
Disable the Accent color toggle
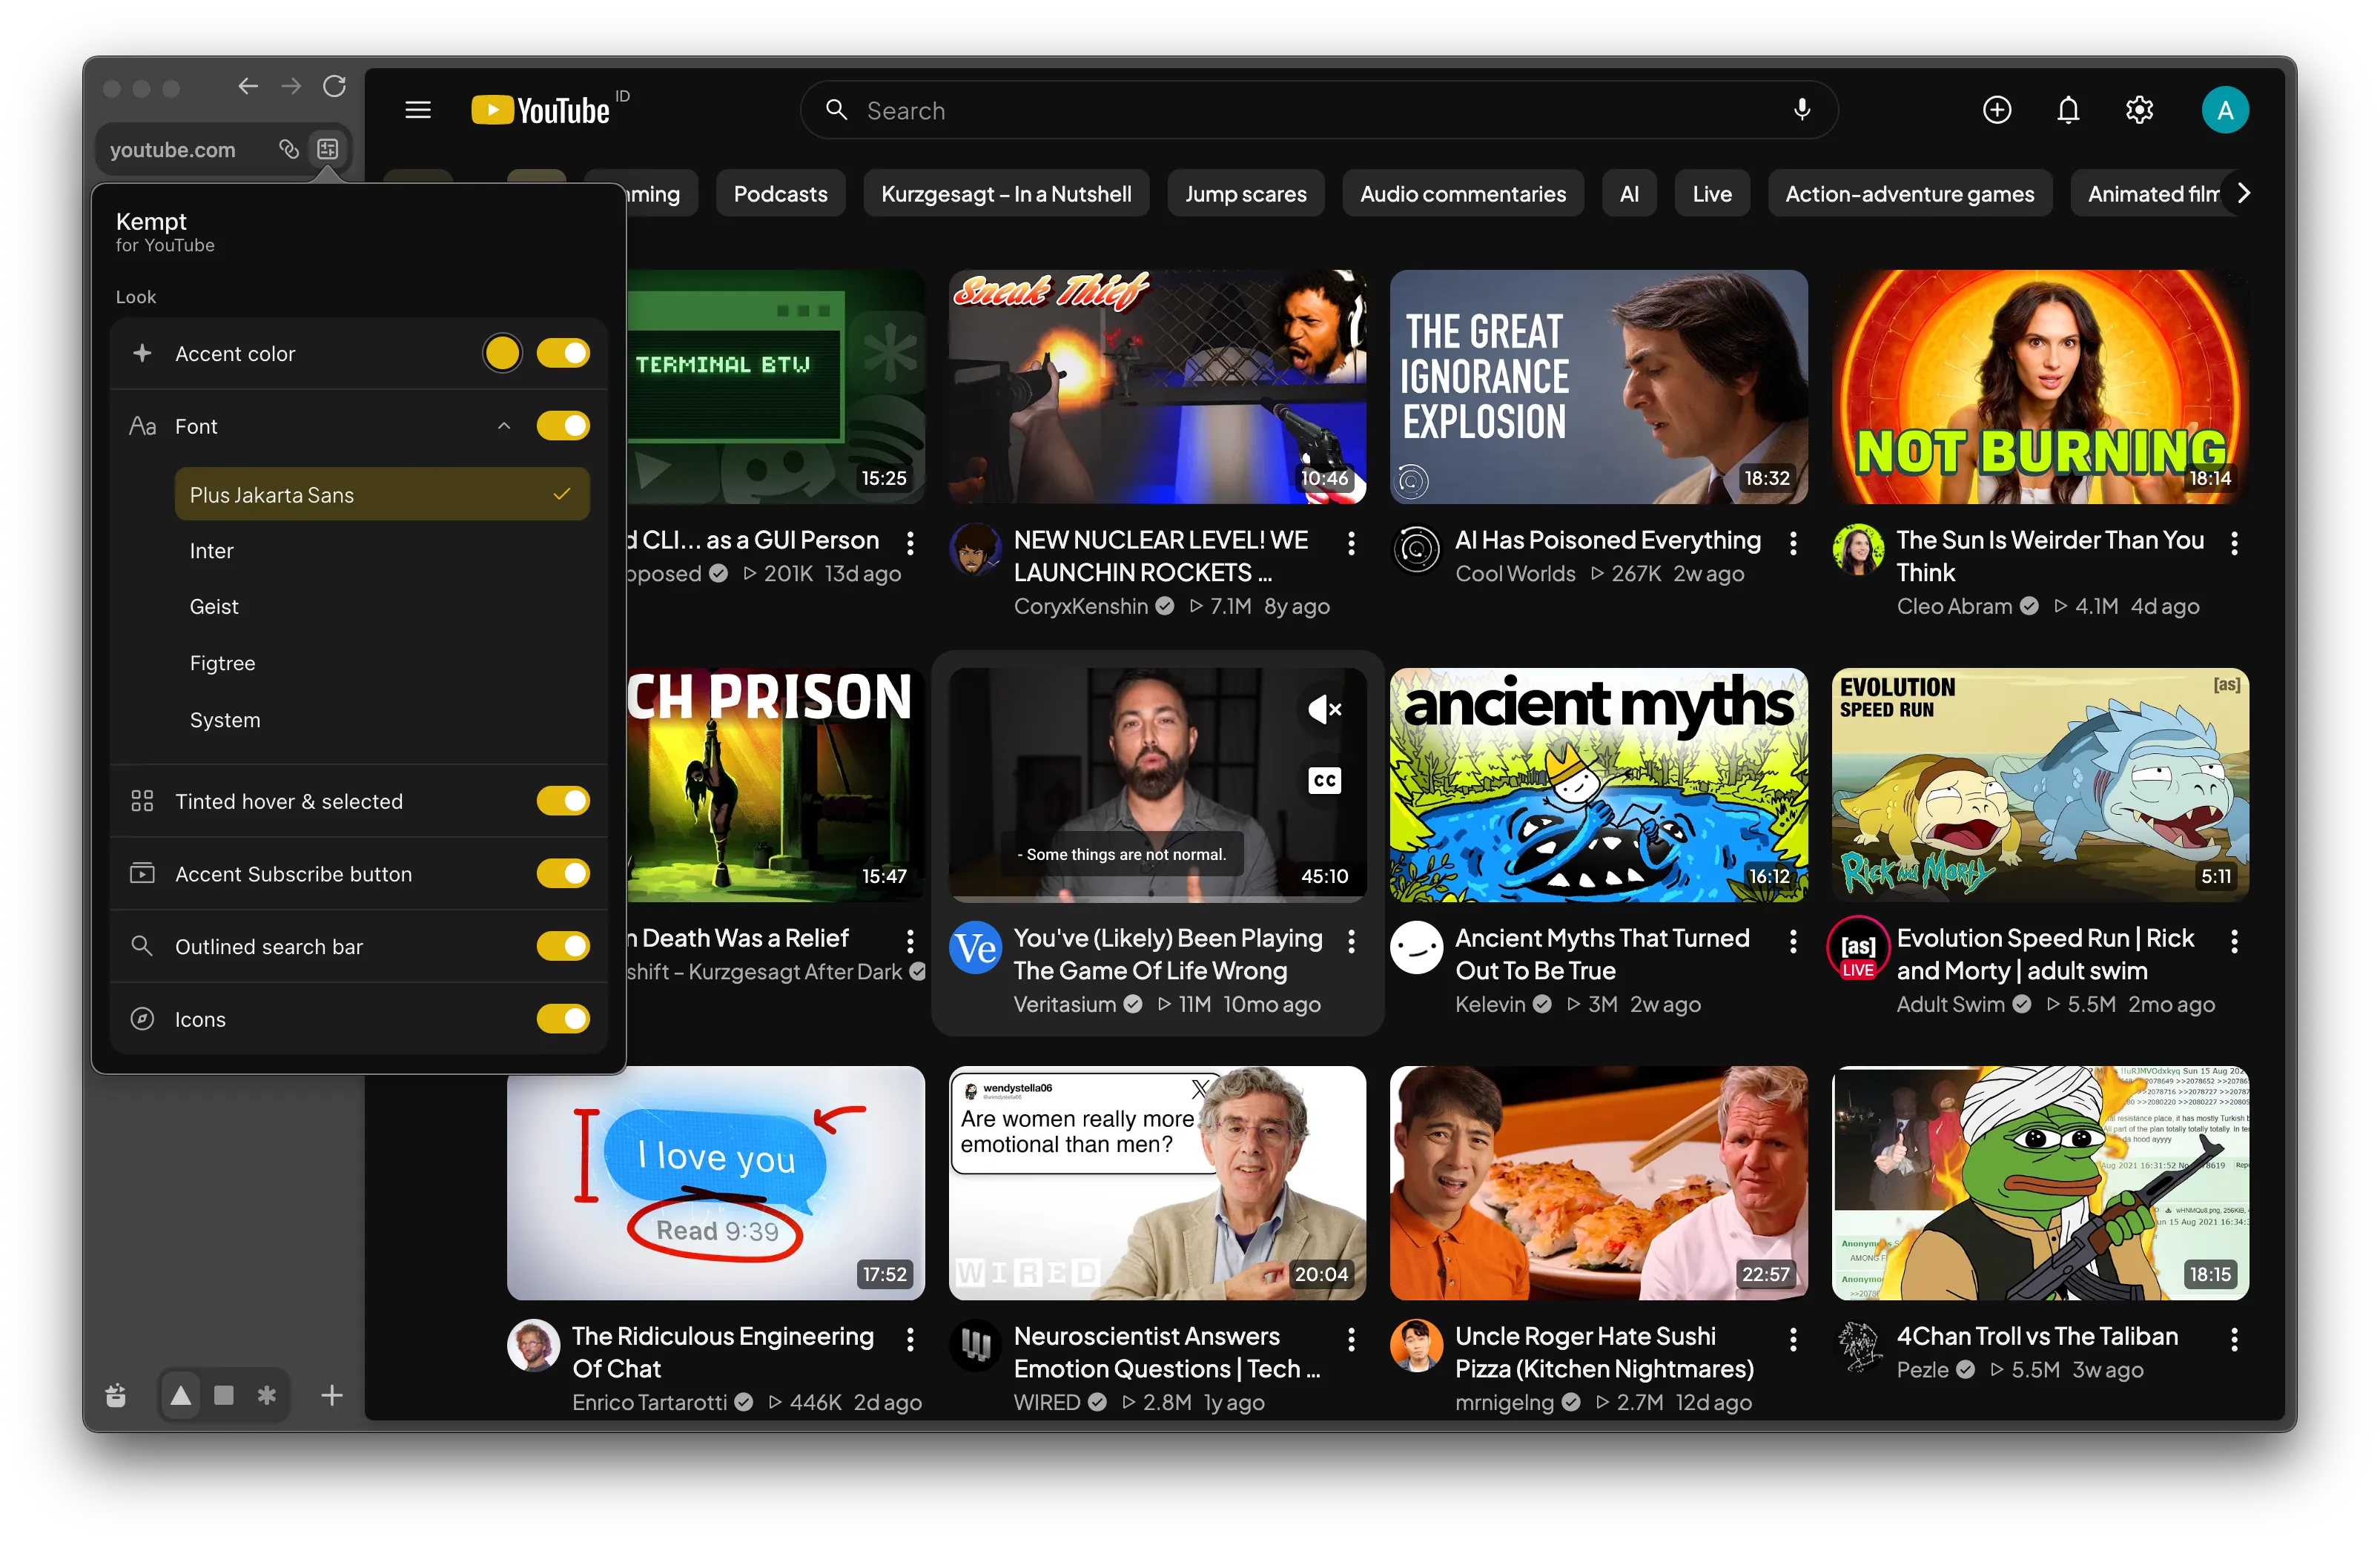tap(563, 353)
